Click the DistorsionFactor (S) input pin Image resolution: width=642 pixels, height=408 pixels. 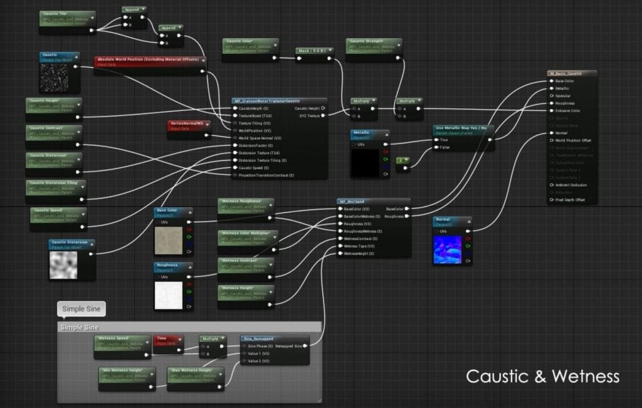click(235, 145)
